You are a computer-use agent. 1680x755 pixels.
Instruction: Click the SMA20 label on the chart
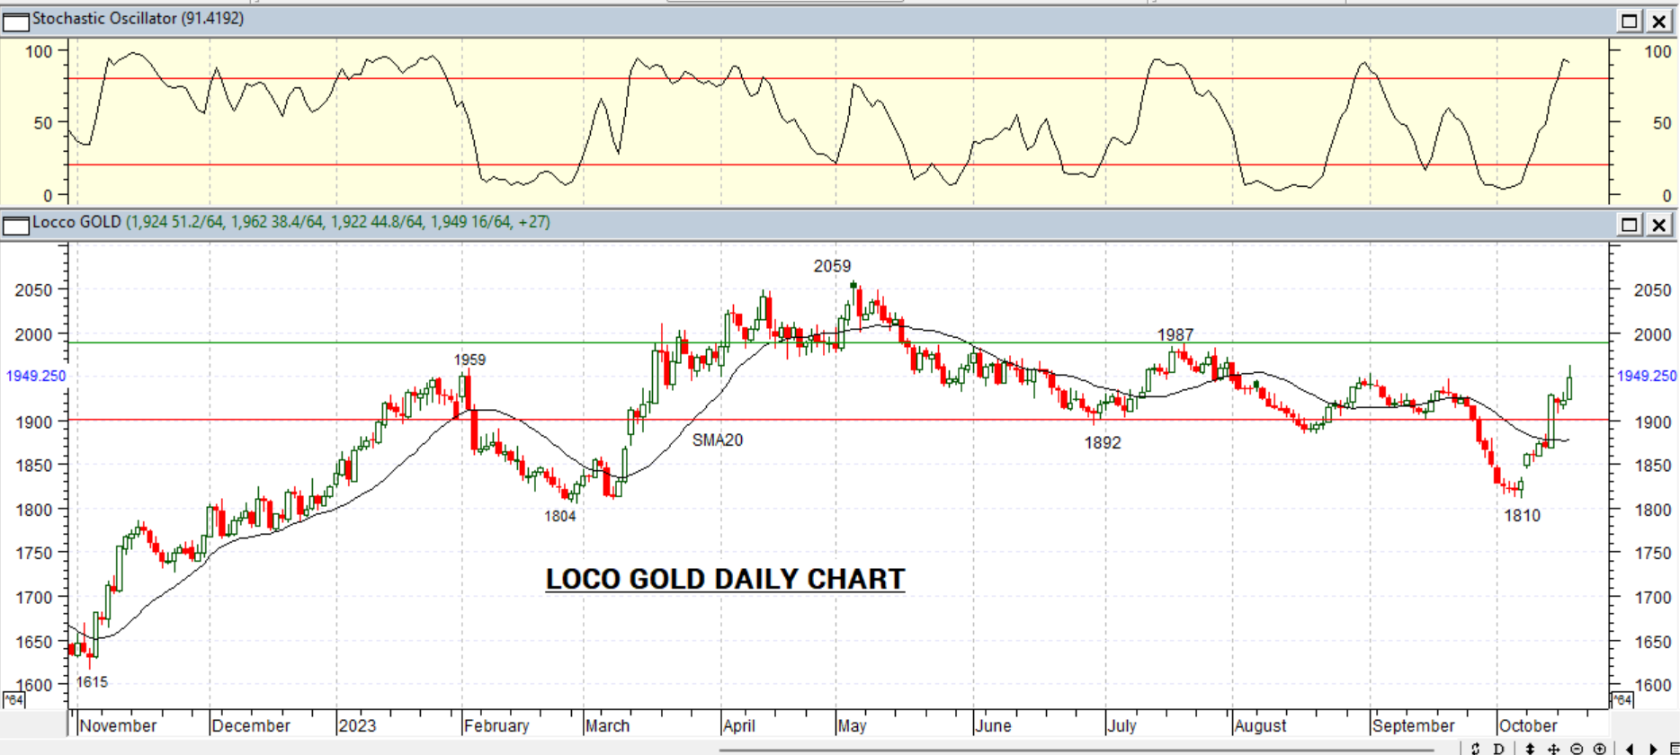(x=718, y=440)
